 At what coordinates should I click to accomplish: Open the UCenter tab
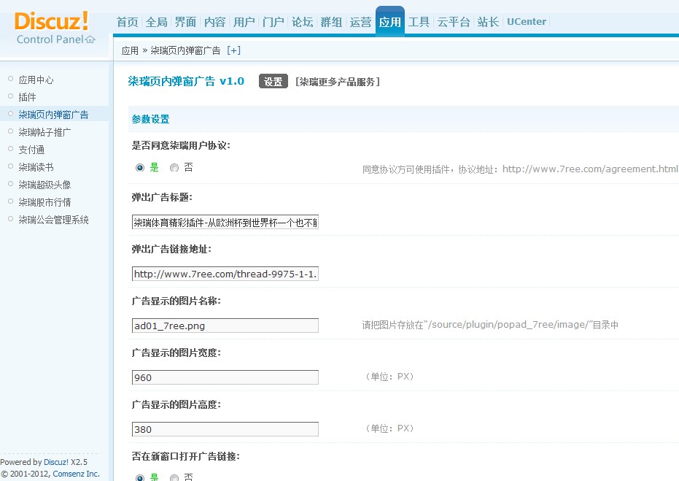526,22
